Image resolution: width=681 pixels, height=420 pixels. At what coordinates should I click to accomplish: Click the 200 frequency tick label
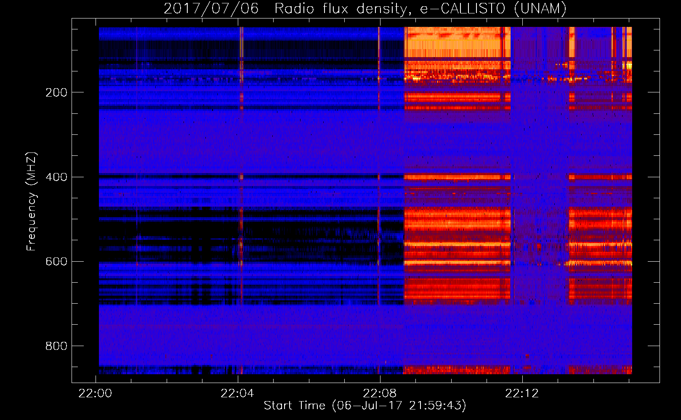[x=56, y=92]
